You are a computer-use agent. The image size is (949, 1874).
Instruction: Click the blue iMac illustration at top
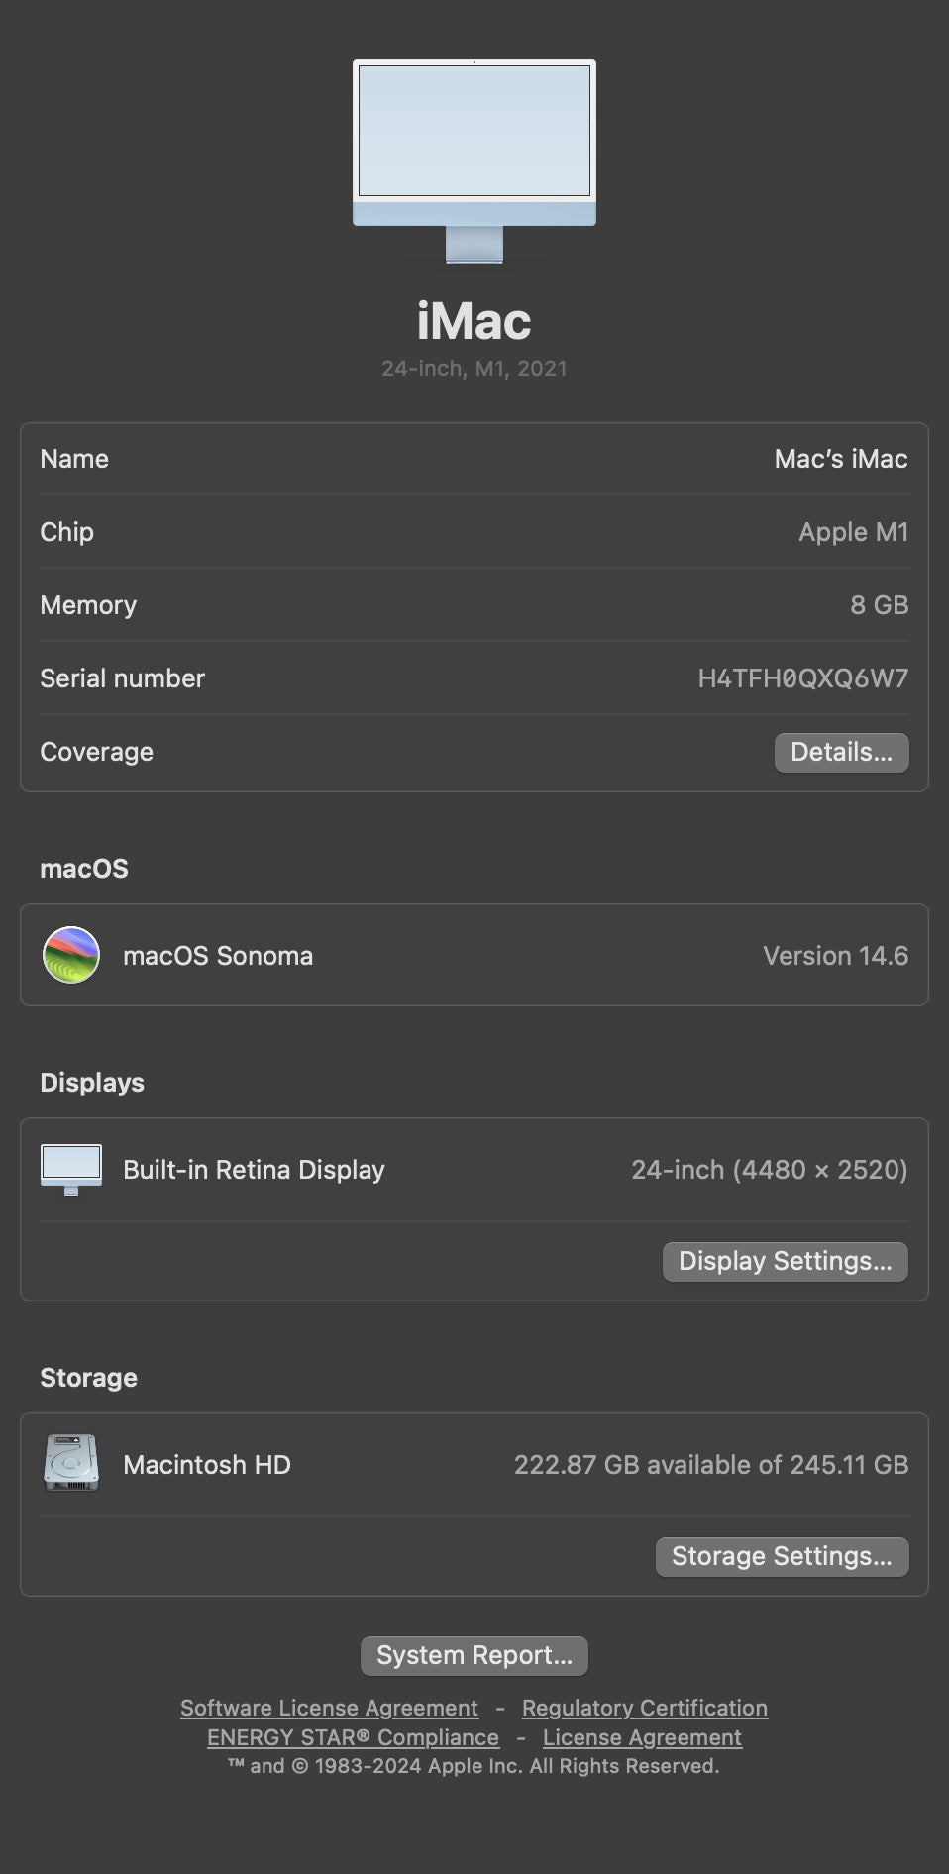[474, 158]
